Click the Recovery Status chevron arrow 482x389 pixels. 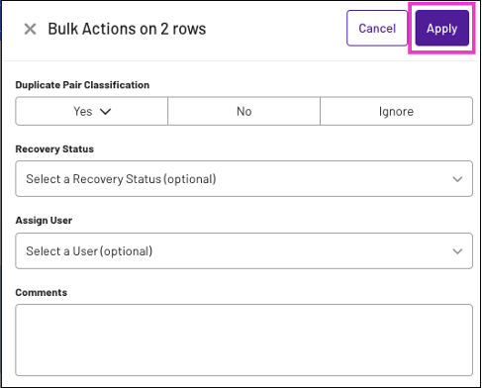457,179
